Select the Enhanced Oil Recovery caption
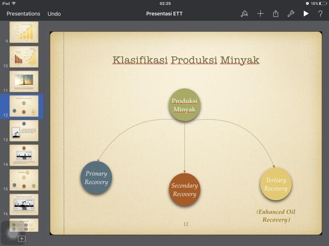The image size is (329, 246). [276, 216]
